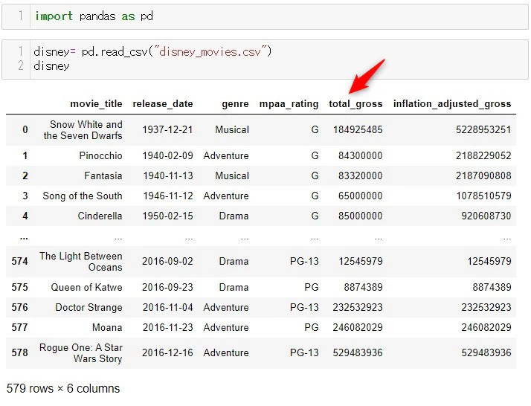Click inflation adjusted value 1078510579
Screen dimensions: 531x406
[483, 196]
